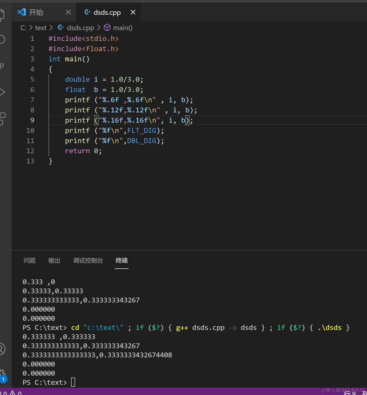The width and height of the screenshot is (367, 395).
Task: Click line number 3 in the gutter
Action: click(32, 59)
